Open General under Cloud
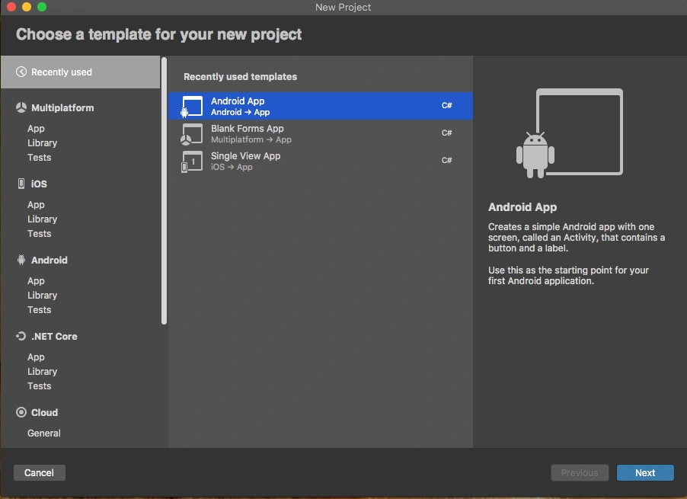 coord(44,433)
